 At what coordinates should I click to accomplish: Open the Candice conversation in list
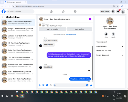[18, 66]
